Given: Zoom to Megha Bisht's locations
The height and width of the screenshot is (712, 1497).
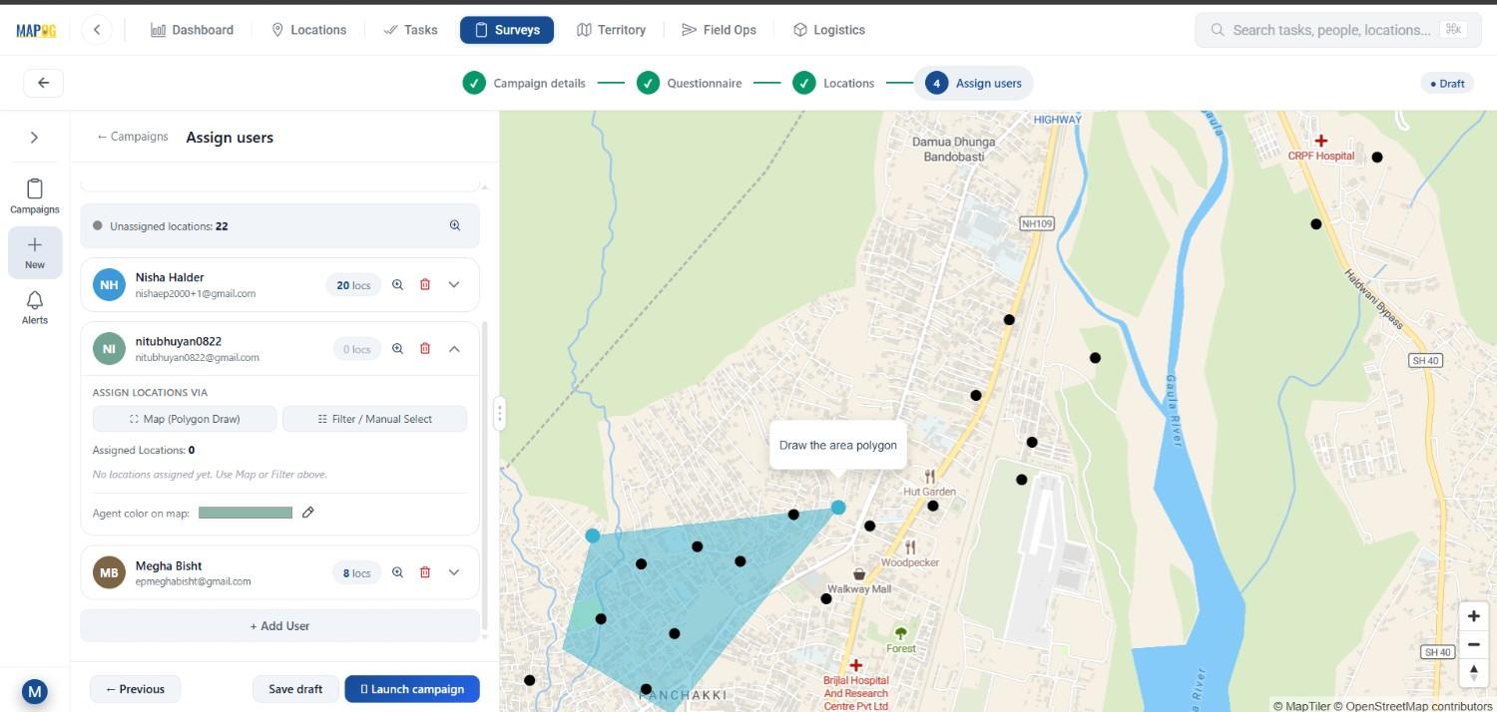Looking at the screenshot, I should [x=397, y=572].
